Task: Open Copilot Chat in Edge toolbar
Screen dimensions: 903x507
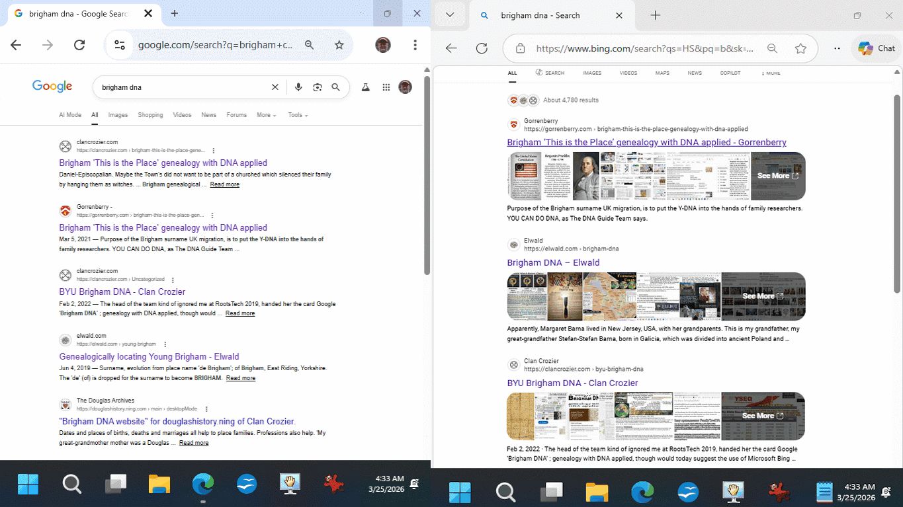Action: click(x=877, y=48)
